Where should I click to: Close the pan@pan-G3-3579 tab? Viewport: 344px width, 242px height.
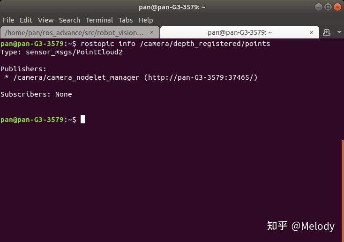(312, 32)
